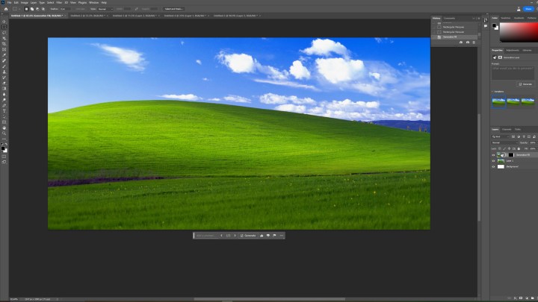Select the Move tool

click(x=4, y=22)
